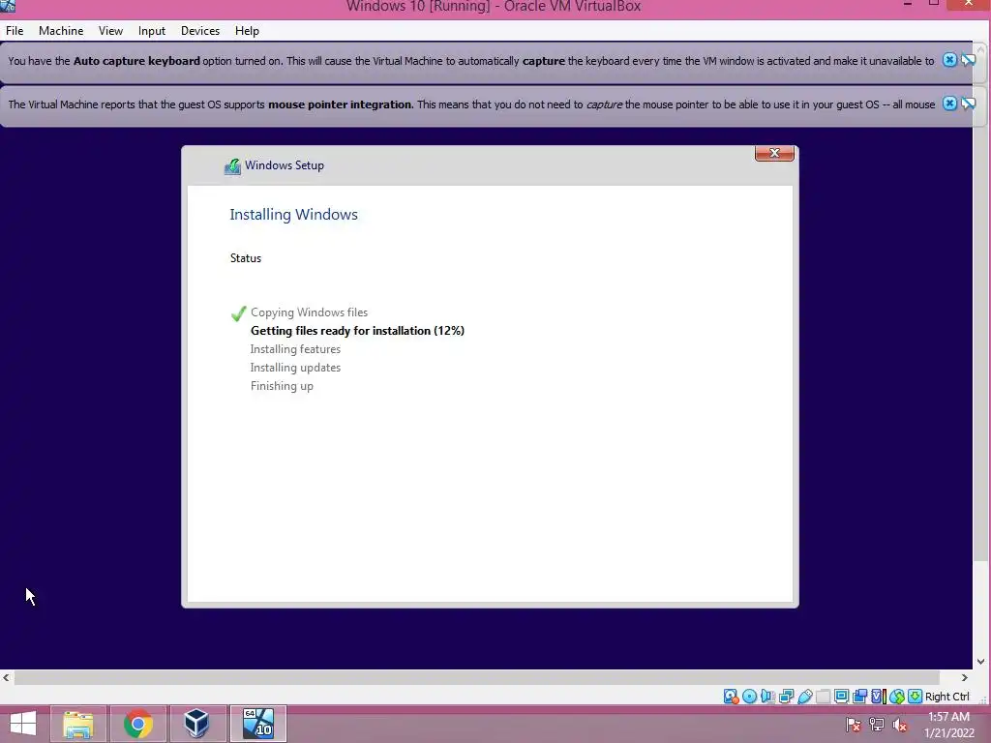
Task: Dismiss the Auto capture keyboard notification
Action: 949,60
